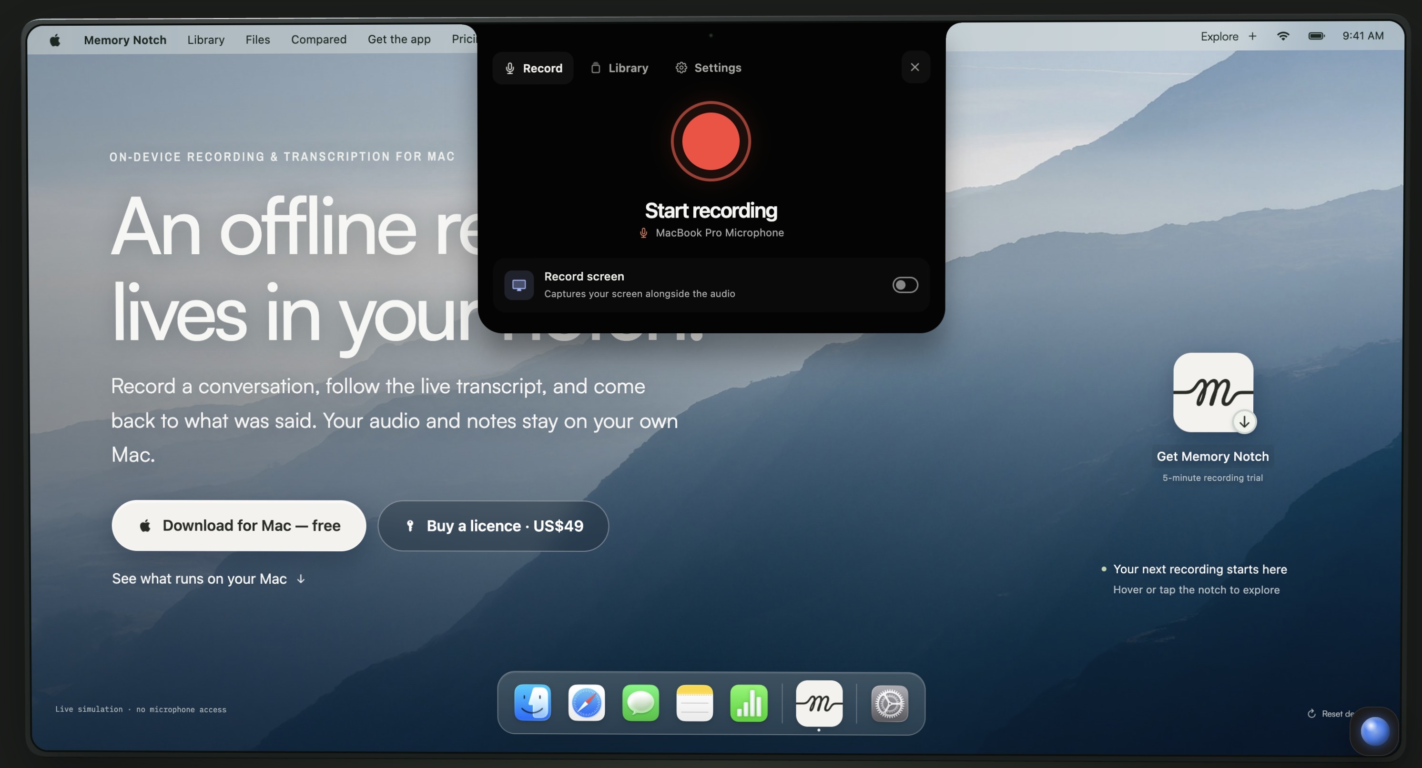Click Buy a licence US$49 button
This screenshot has width=1422, height=768.
click(x=493, y=526)
